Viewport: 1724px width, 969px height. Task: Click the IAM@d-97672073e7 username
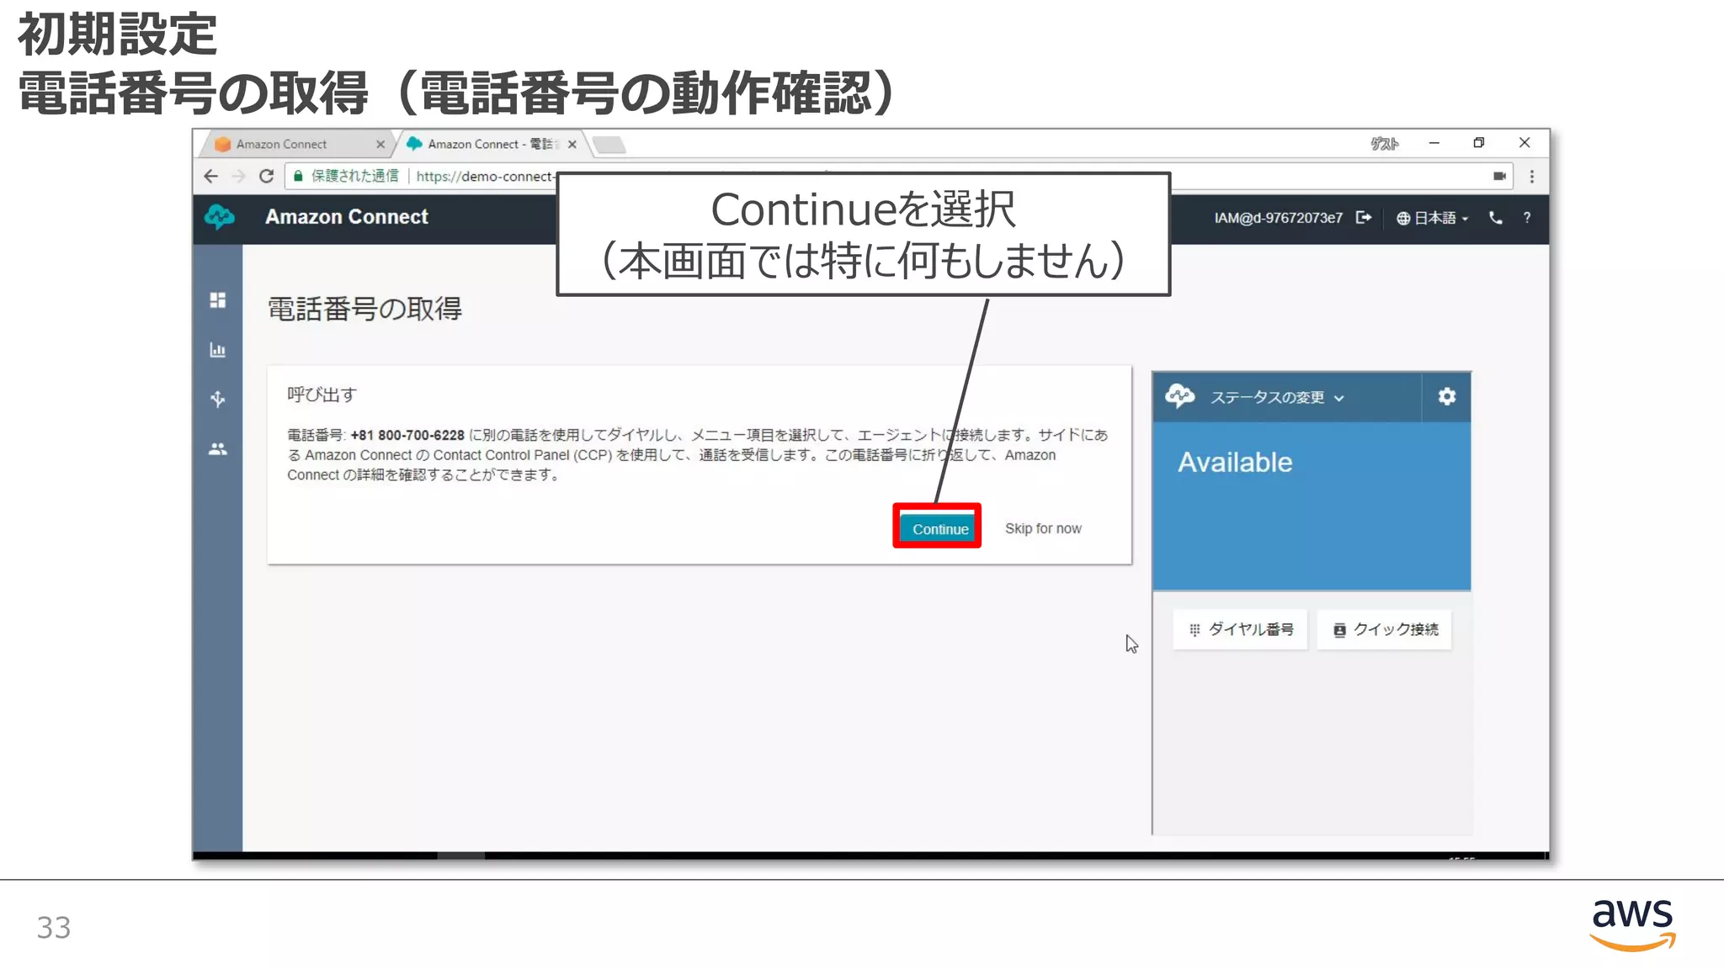1278,218
